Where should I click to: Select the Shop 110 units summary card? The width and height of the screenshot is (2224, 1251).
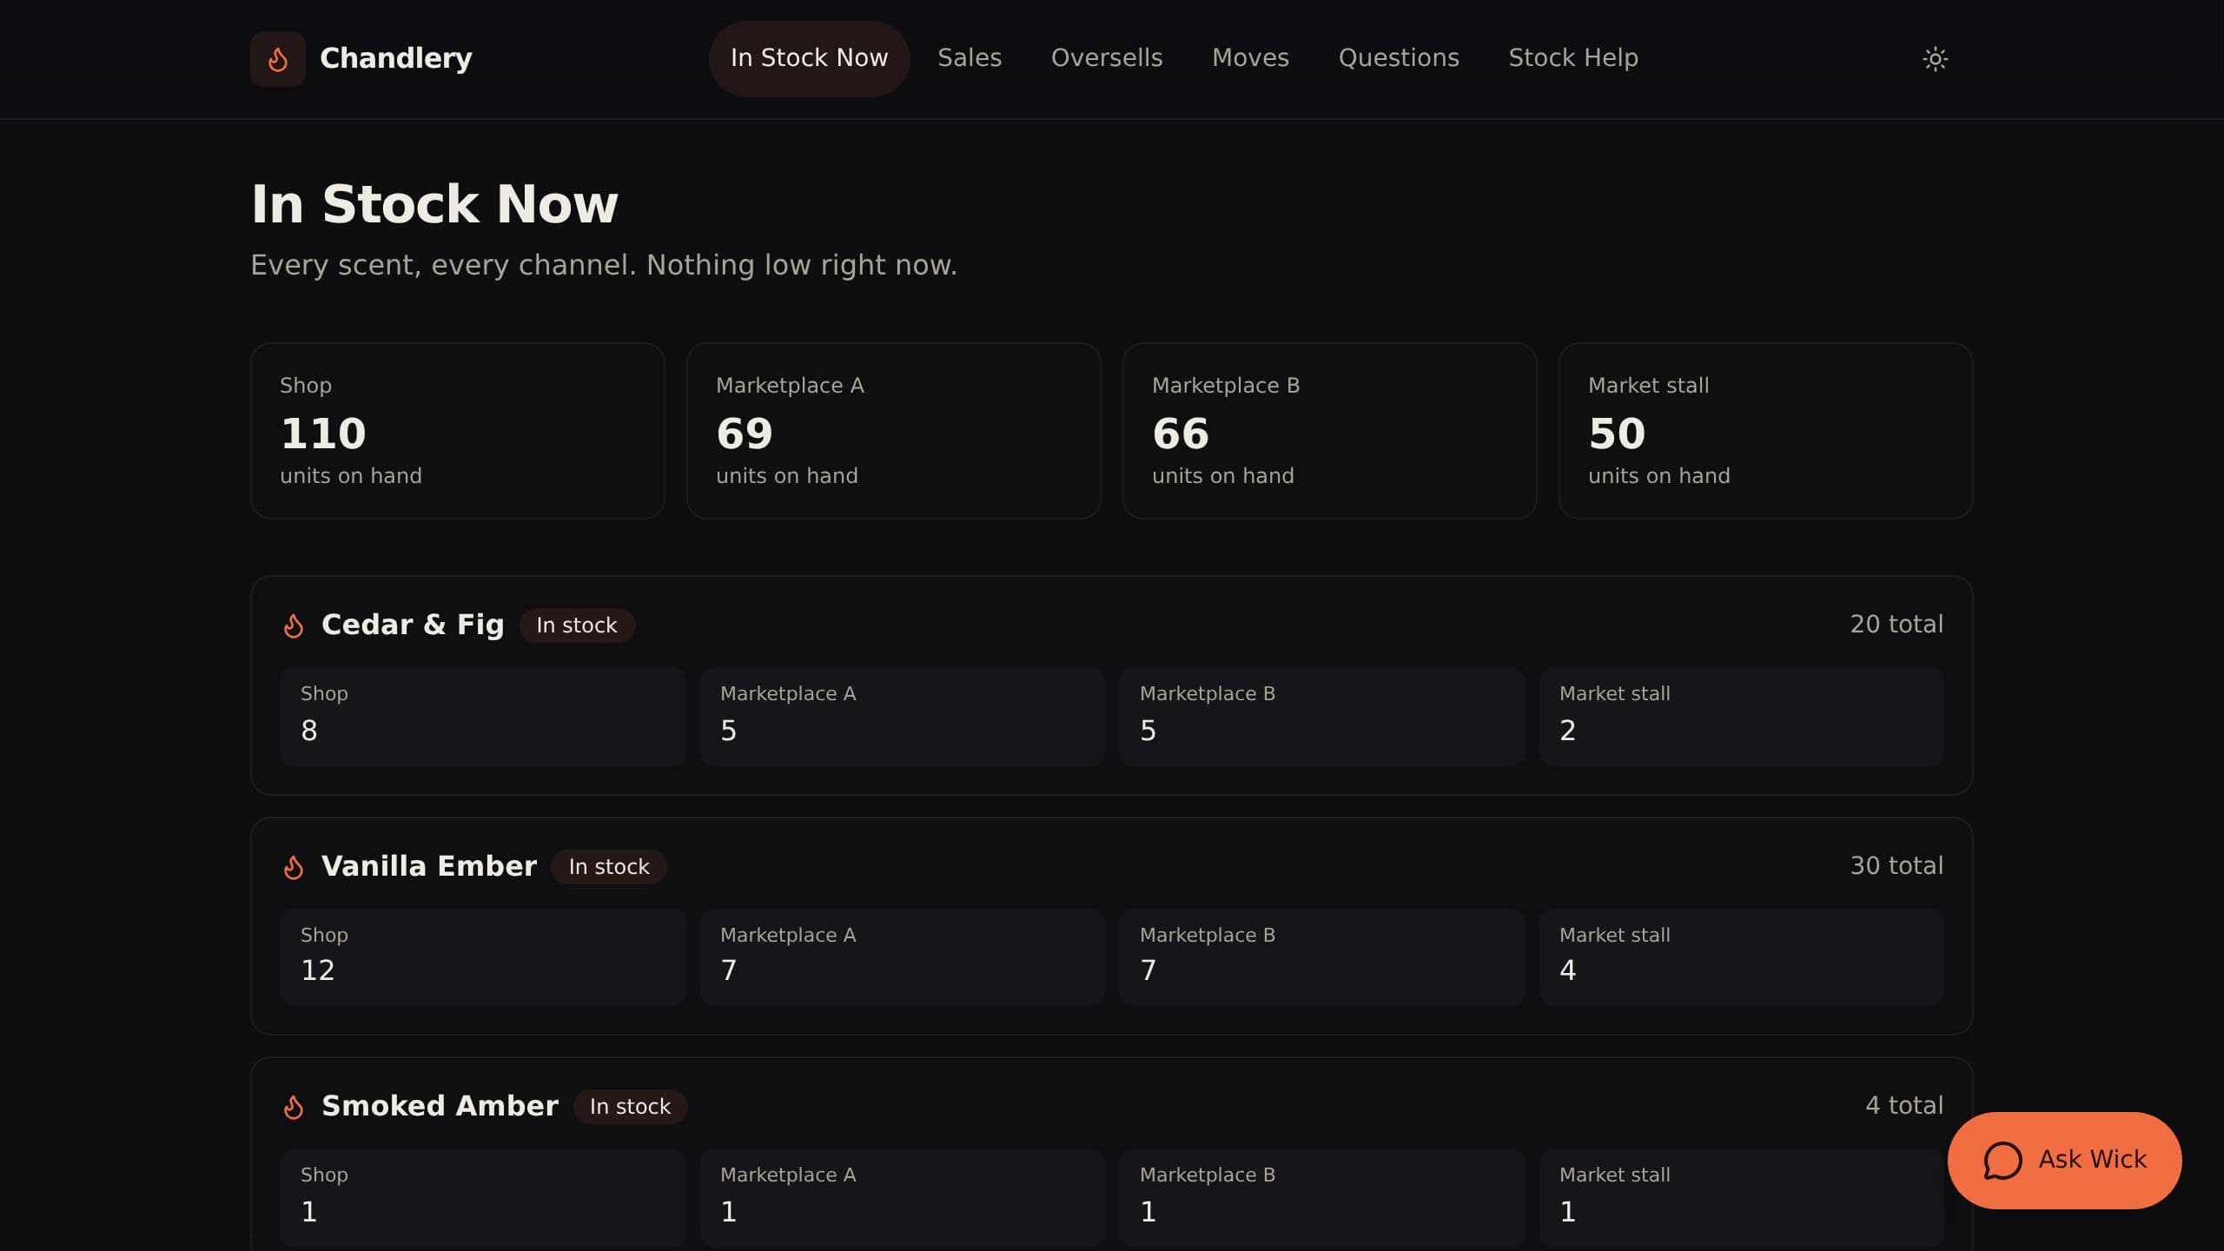click(458, 431)
